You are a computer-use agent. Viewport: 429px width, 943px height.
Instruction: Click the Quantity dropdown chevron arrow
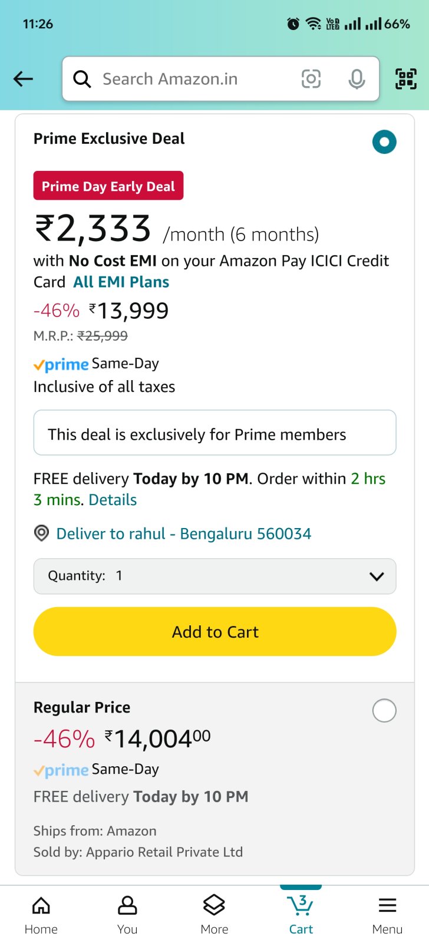(377, 576)
